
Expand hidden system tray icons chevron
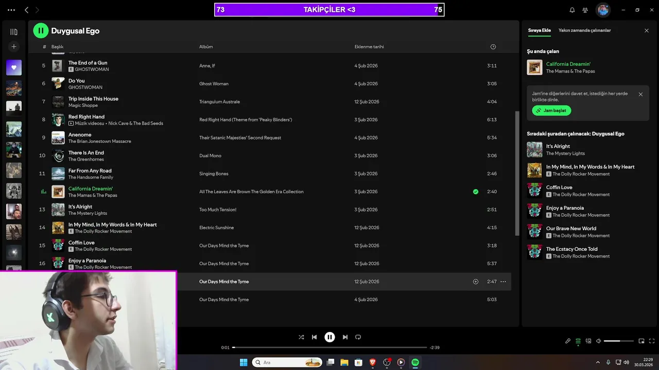point(598,362)
